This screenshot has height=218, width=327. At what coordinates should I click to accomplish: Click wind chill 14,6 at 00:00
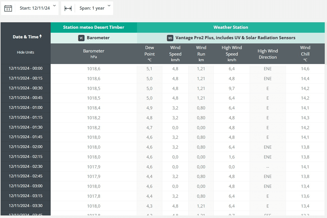[305, 69]
